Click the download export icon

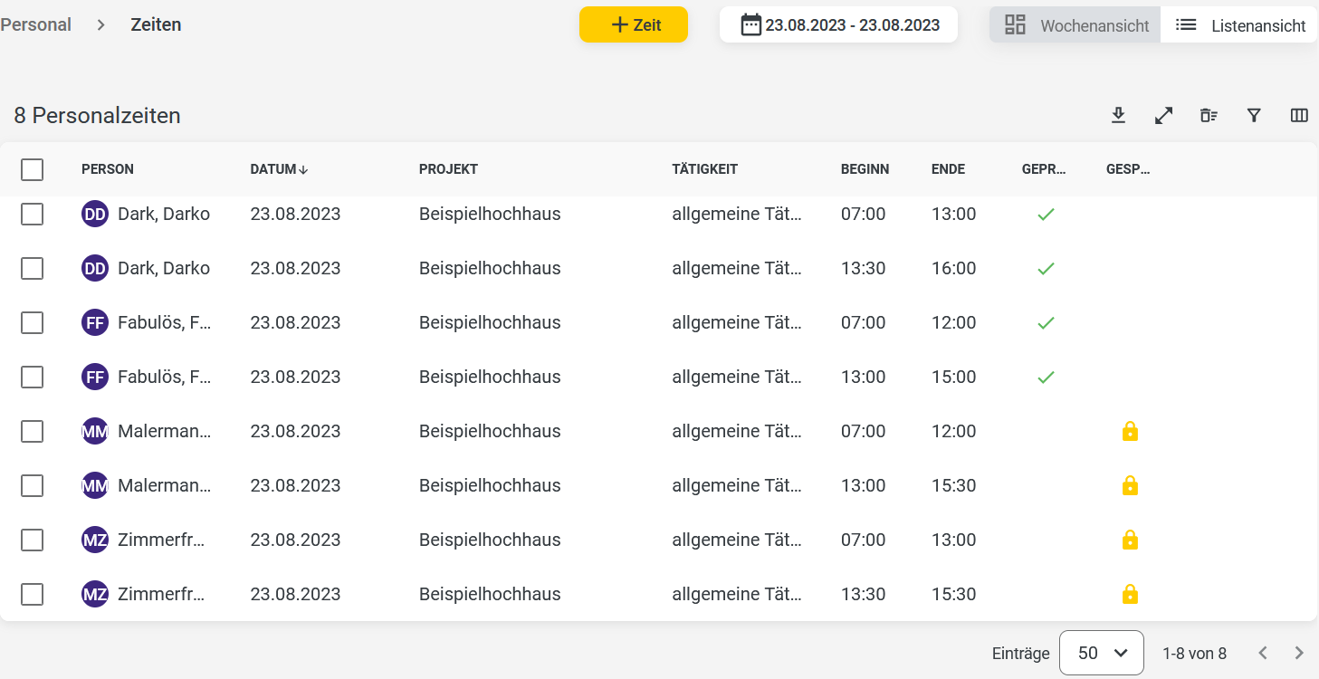pos(1118,115)
